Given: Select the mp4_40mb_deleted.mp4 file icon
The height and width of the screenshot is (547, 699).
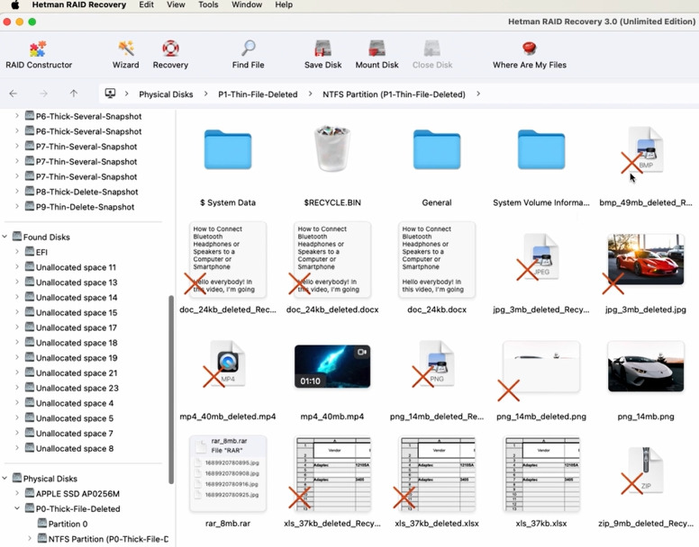Looking at the screenshot, I should [x=228, y=364].
